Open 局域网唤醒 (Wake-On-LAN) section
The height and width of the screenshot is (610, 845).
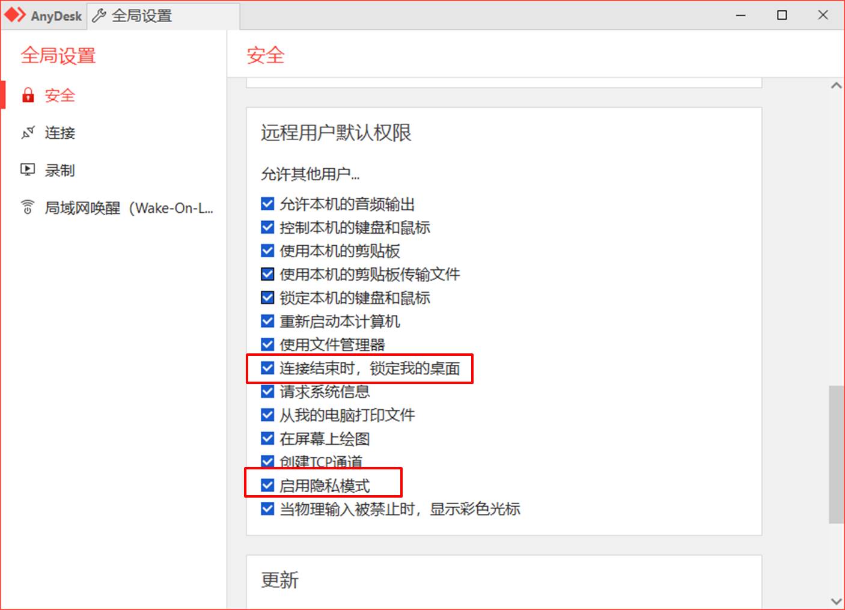(x=114, y=208)
